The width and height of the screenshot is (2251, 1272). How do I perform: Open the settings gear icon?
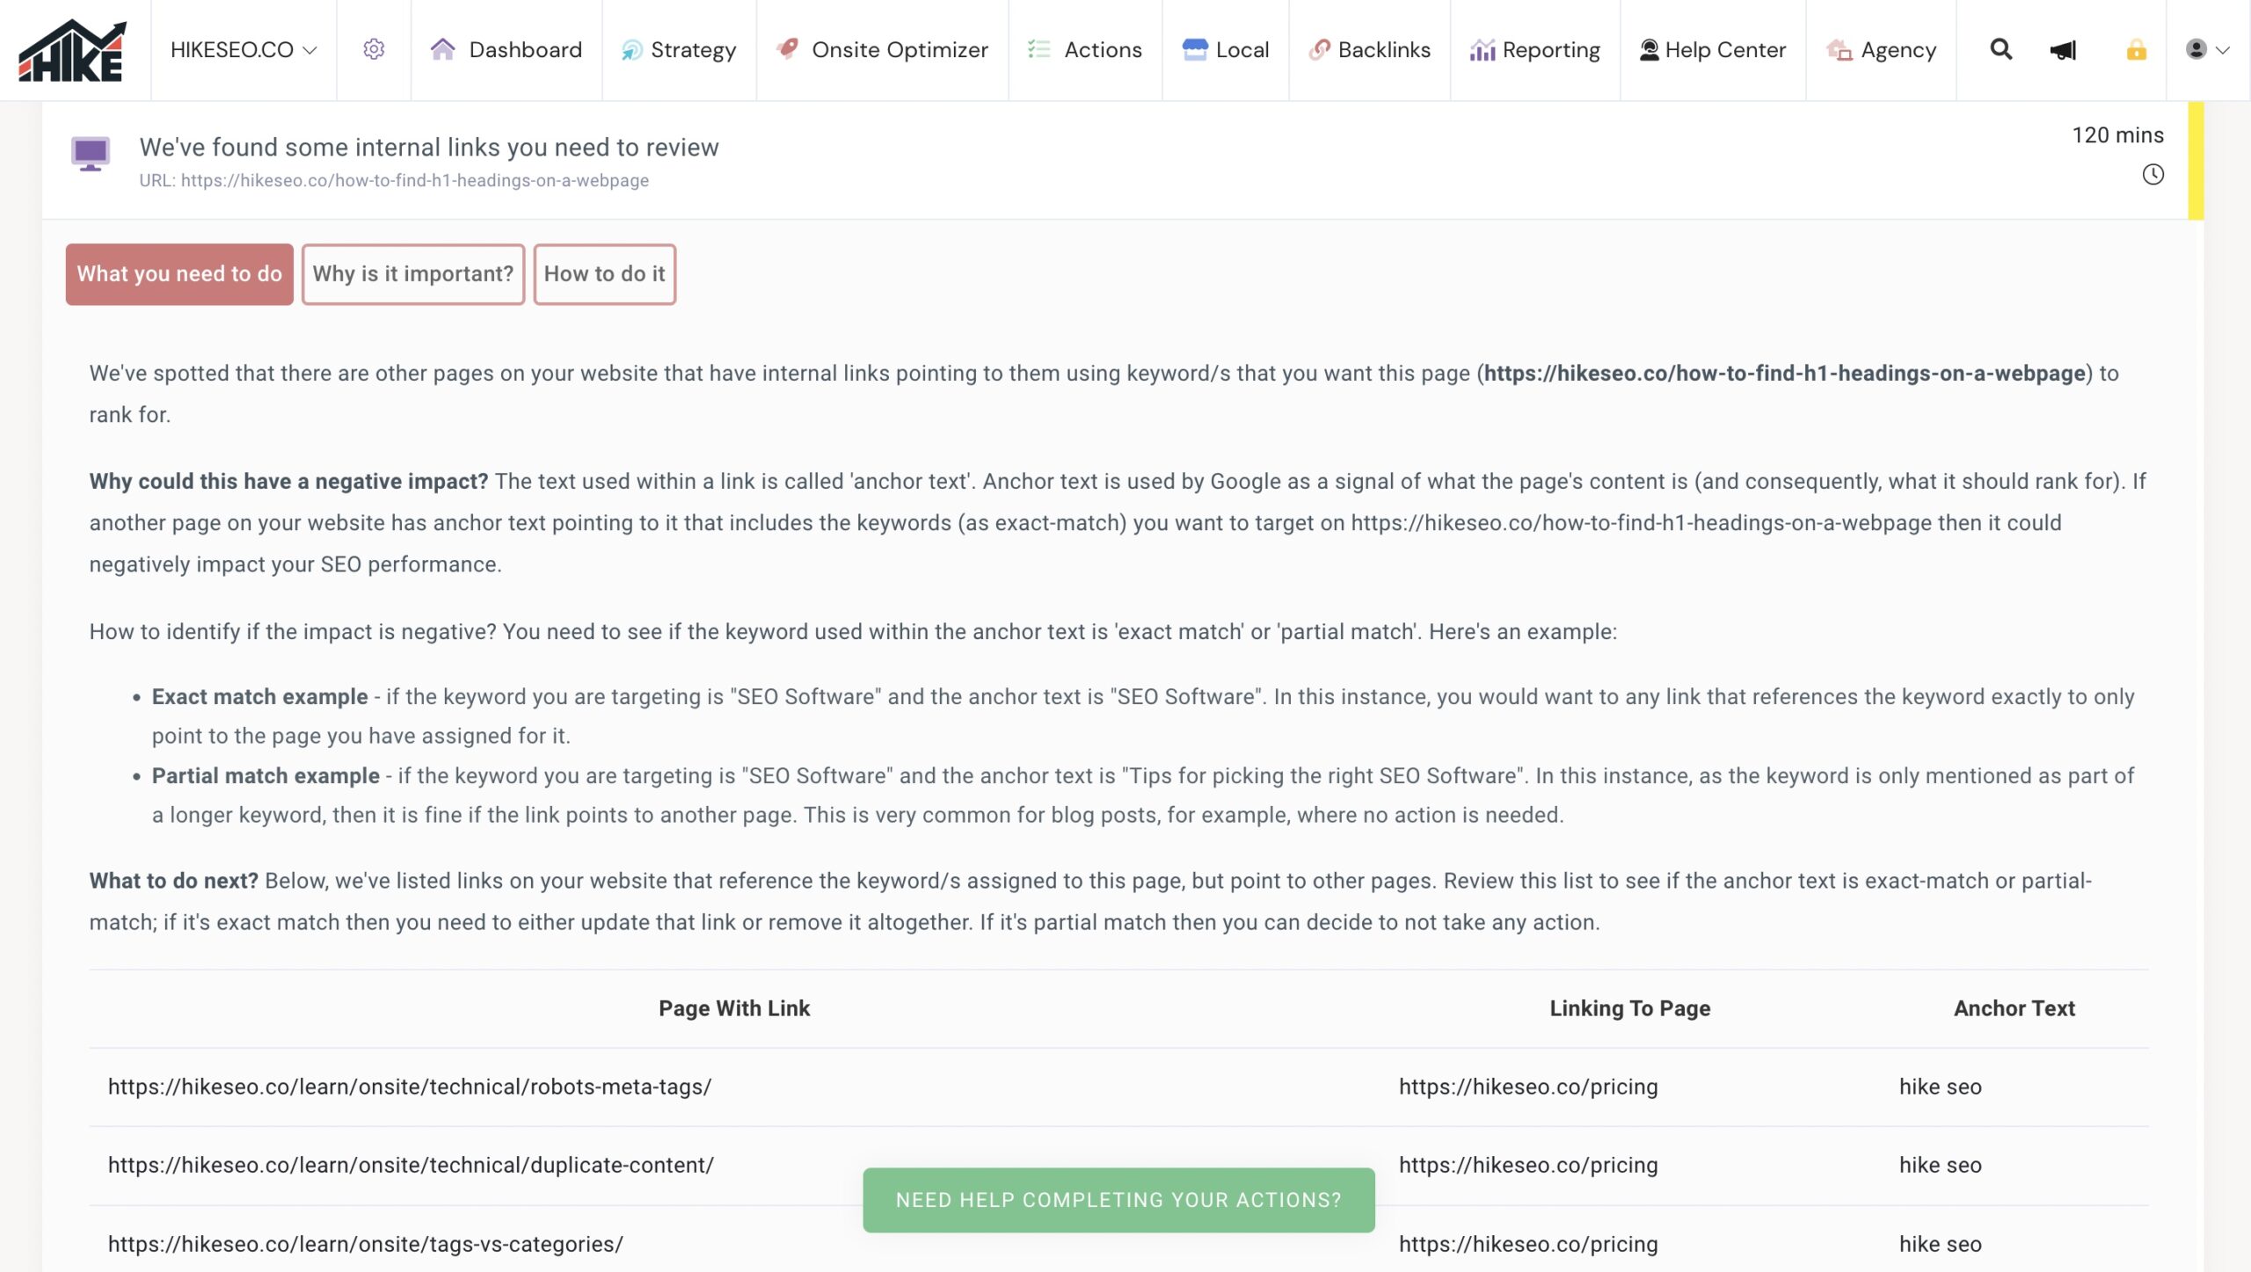click(x=374, y=49)
